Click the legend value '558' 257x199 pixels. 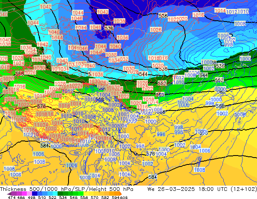(84, 197)
